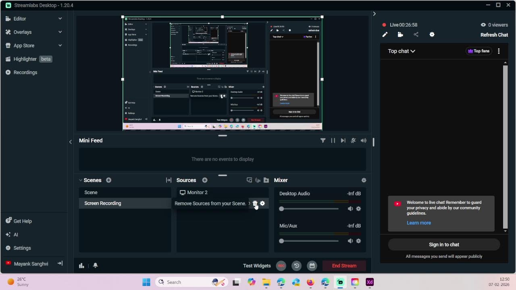516x290 pixels.
Task: Click Refresh Chat
Action: coord(494,35)
